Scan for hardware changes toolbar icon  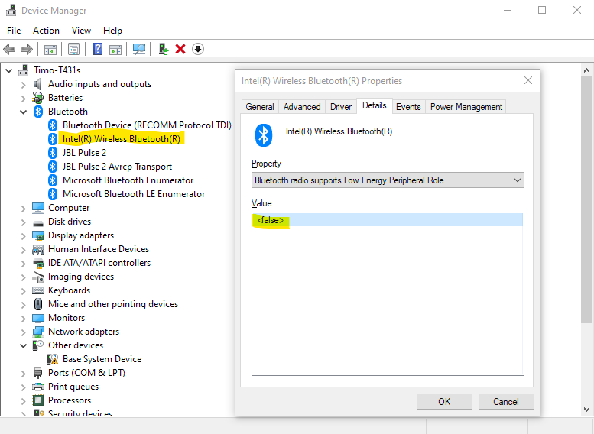tap(139, 49)
